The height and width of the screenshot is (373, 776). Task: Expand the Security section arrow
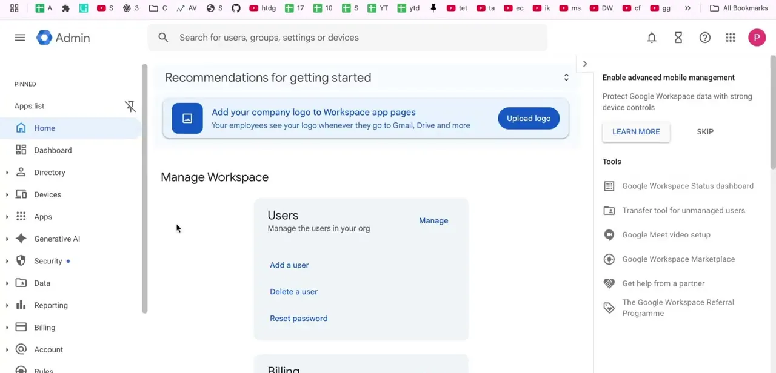[7, 261]
